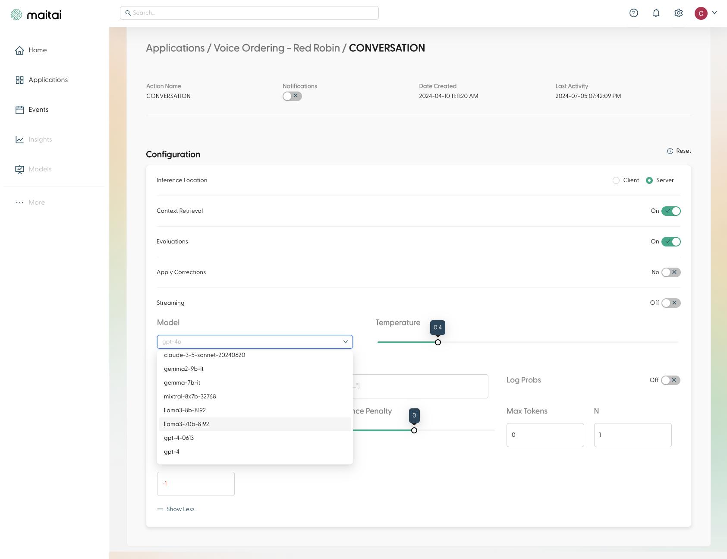The height and width of the screenshot is (559, 727).
Task: Open the Events section
Action: pos(39,110)
